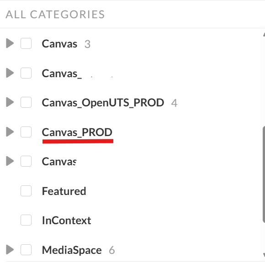
Task: Tick the Canvas_OpenUTS_PROD checkbox
Action: pos(26,102)
